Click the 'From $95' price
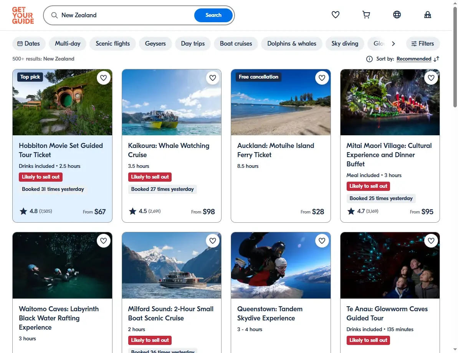Viewport: 458px width, 353px height. [x=422, y=212]
